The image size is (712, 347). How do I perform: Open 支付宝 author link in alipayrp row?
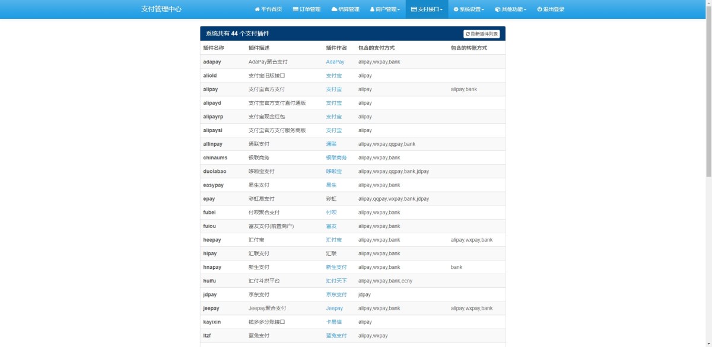tap(334, 117)
